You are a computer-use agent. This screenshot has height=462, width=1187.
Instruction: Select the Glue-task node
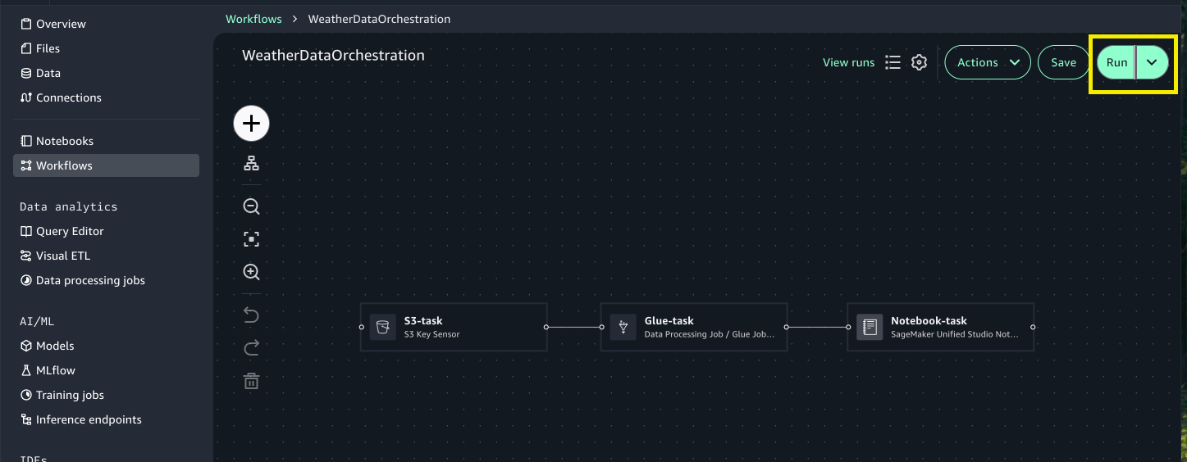[x=693, y=327]
